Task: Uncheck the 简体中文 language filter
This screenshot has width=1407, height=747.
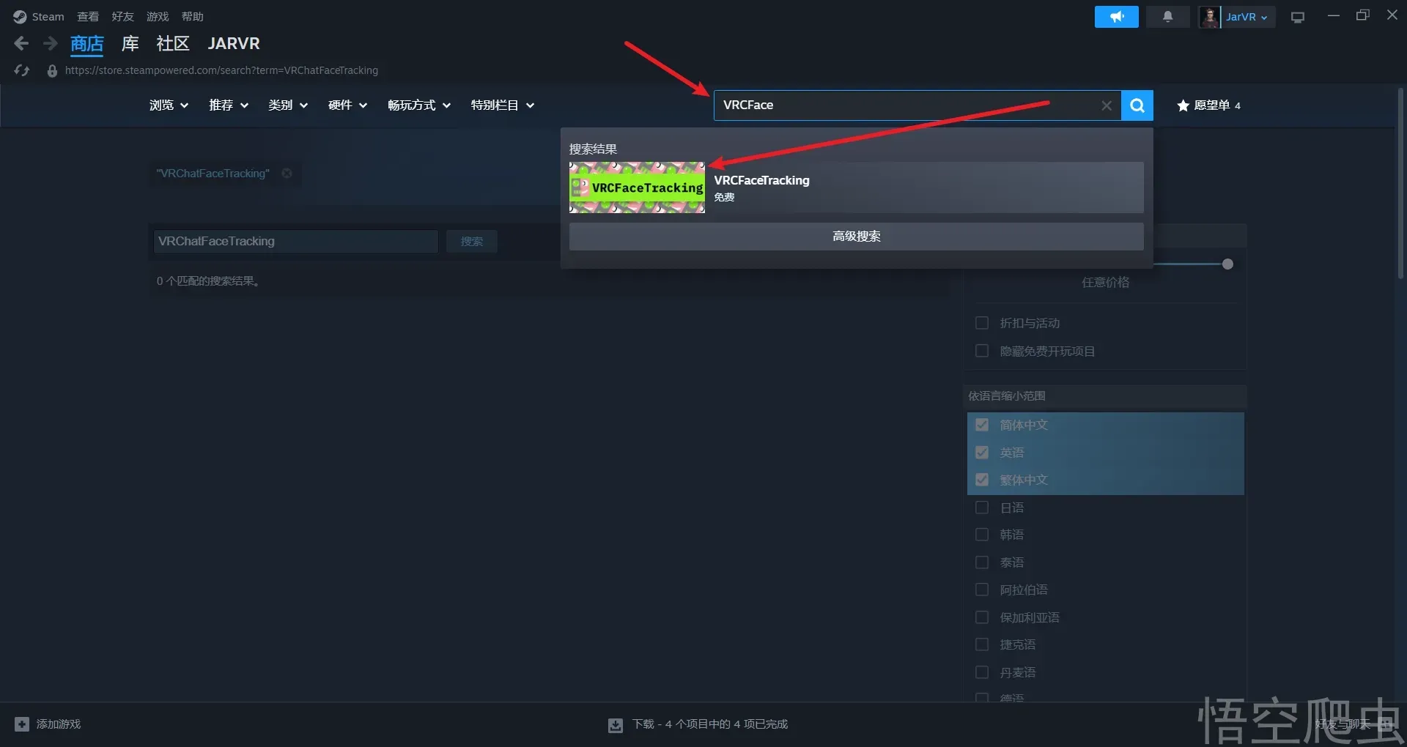Action: pos(982,425)
